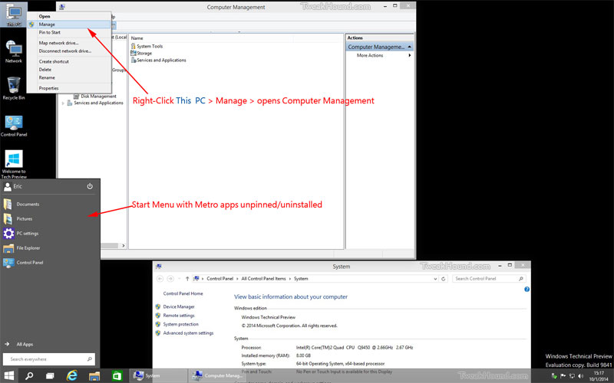Open the Recycle Bin desktop icon
The width and height of the screenshot is (614, 383).
(x=14, y=88)
